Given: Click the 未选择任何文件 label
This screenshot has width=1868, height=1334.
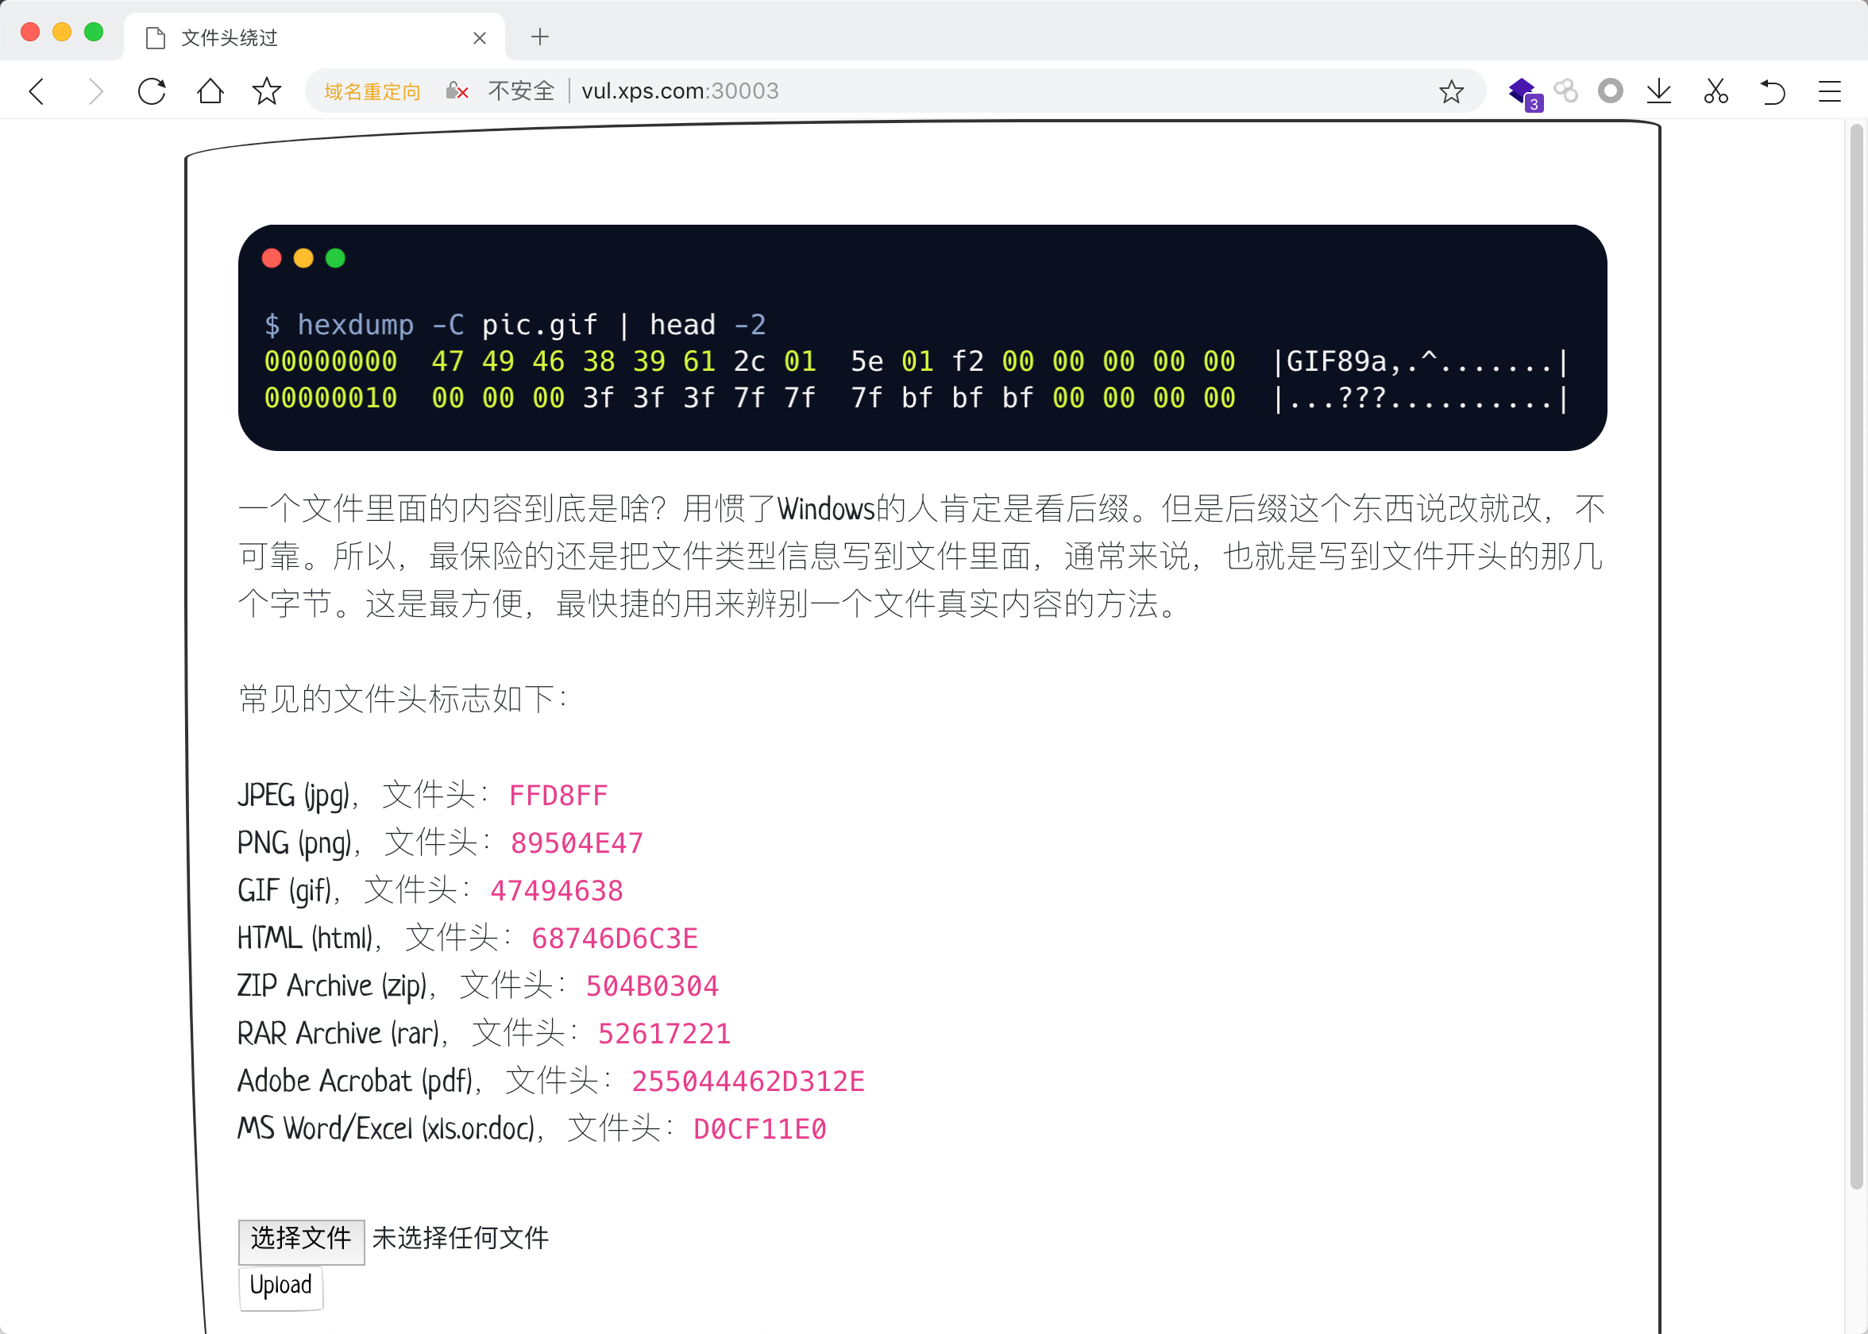Looking at the screenshot, I should 460,1238.
